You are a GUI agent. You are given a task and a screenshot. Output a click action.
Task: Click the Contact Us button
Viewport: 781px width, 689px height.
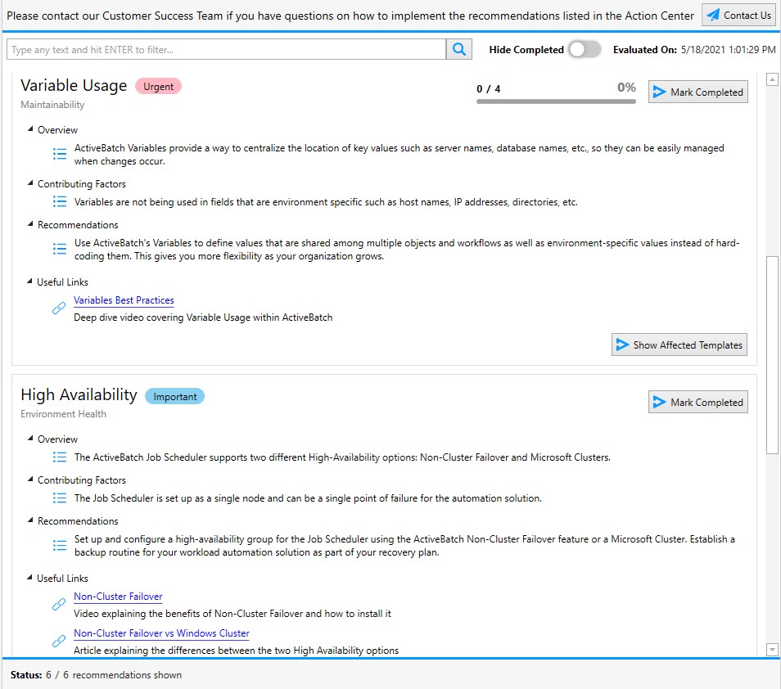pos(739,16)
